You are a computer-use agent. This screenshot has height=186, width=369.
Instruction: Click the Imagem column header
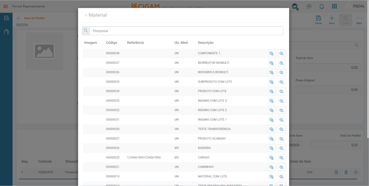click(90, 42)
